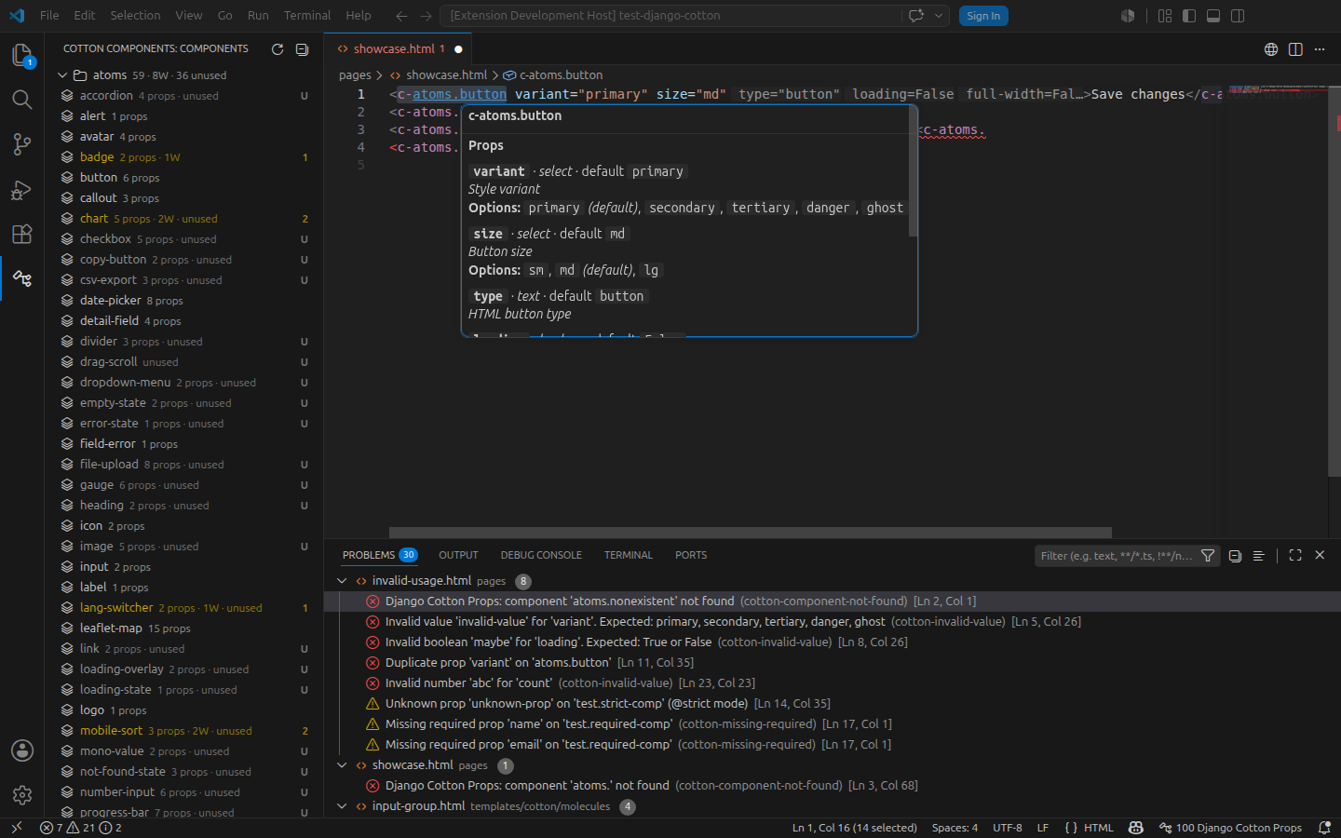Split the editor to the right
The width and height of the screenshot is (1341, 838).
click(x=1295, y=49)
